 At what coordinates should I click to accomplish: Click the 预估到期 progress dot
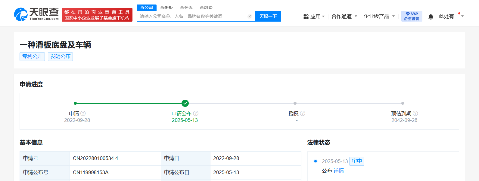[x=403, y=103]
